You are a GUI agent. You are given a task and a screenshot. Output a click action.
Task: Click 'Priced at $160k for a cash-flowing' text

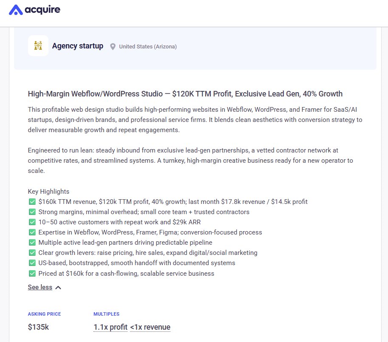[x=127, y=274]
